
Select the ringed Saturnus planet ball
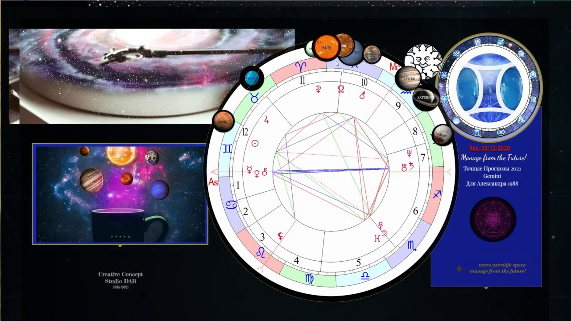click(x=426, y=97)
